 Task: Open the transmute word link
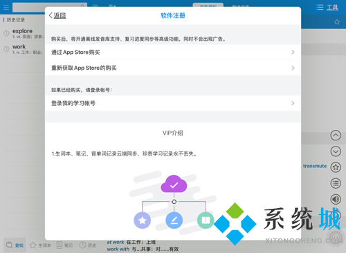[315, 166]
